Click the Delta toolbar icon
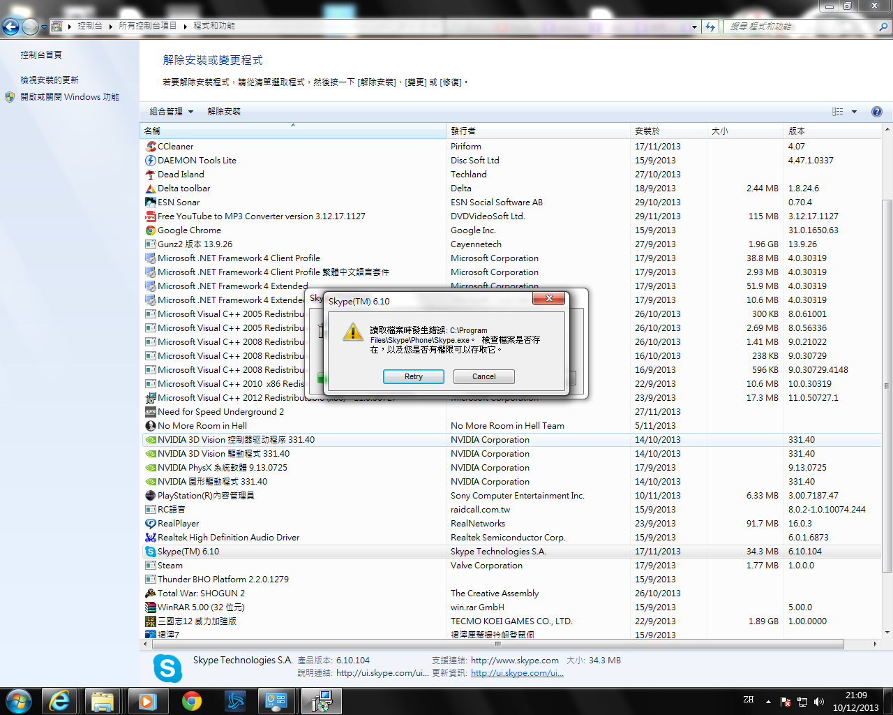Screen dimensions: 893x715 (x=150, y=189)
